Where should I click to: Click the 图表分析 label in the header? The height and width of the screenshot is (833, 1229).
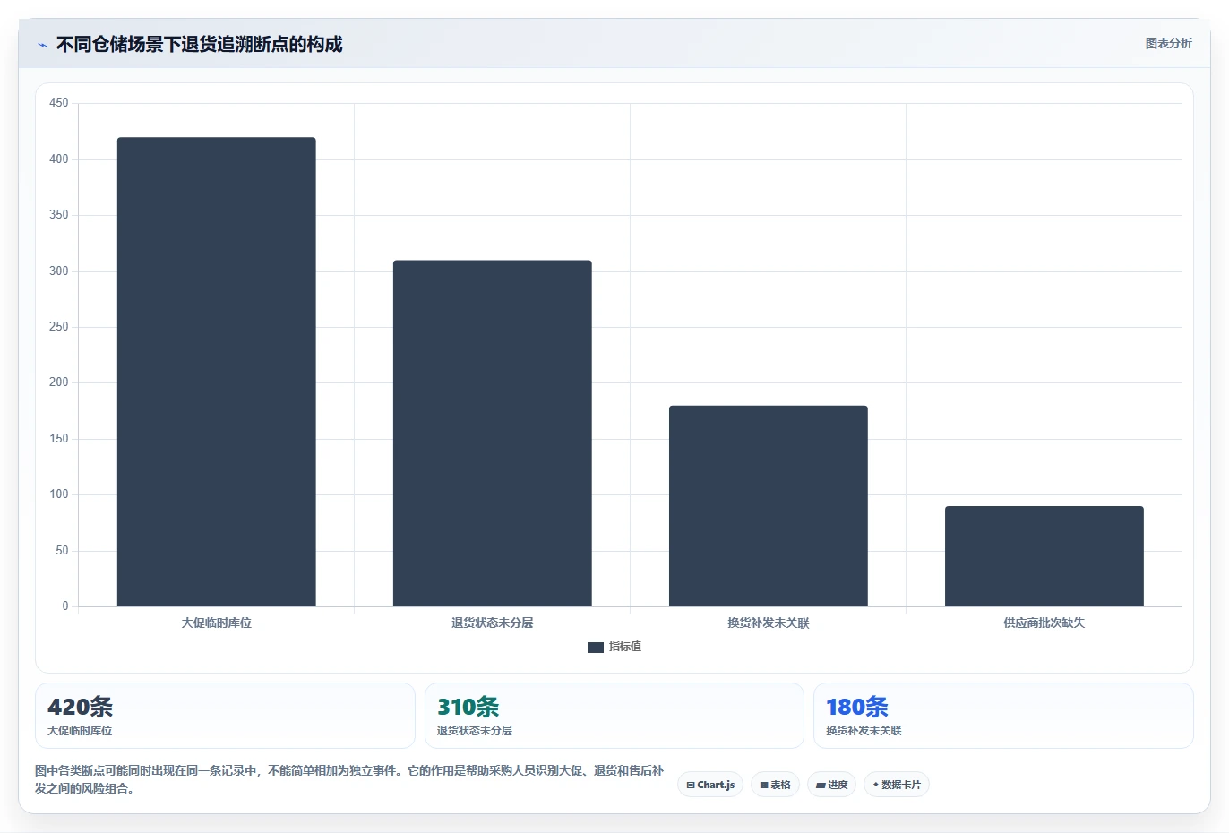click(1168, 43)
